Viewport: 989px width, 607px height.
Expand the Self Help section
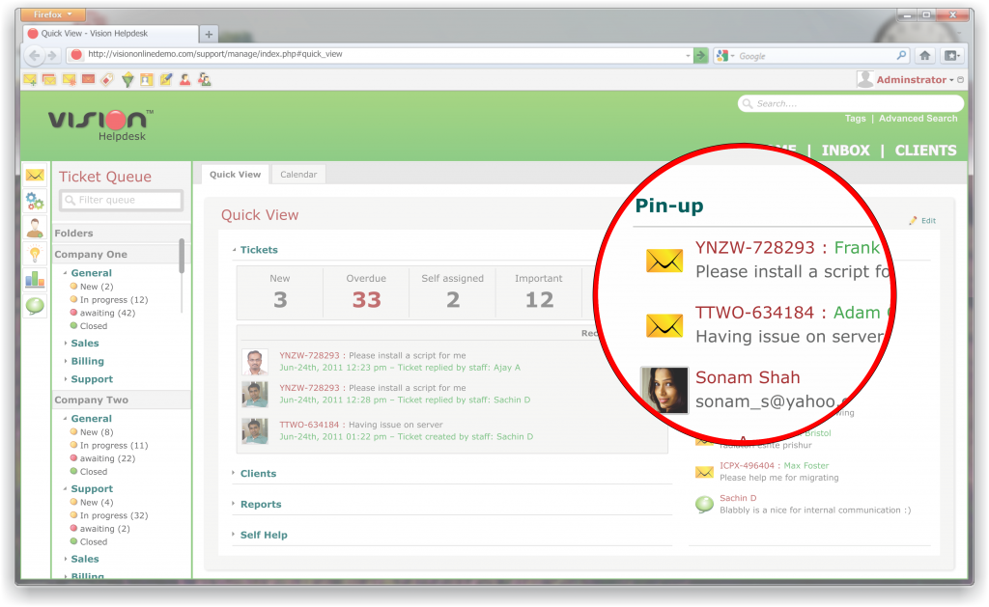(264, 536)
